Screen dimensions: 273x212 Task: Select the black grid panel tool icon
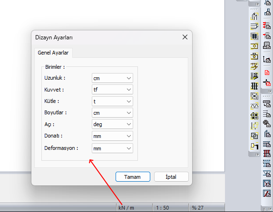(x=254, y=37)
